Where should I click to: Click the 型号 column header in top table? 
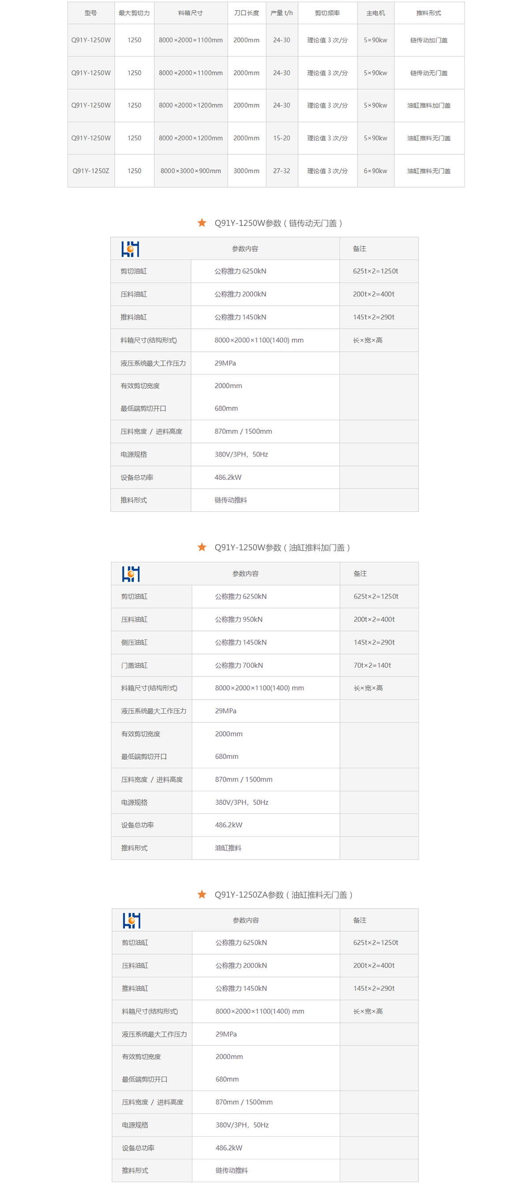(x=91, y=13)
